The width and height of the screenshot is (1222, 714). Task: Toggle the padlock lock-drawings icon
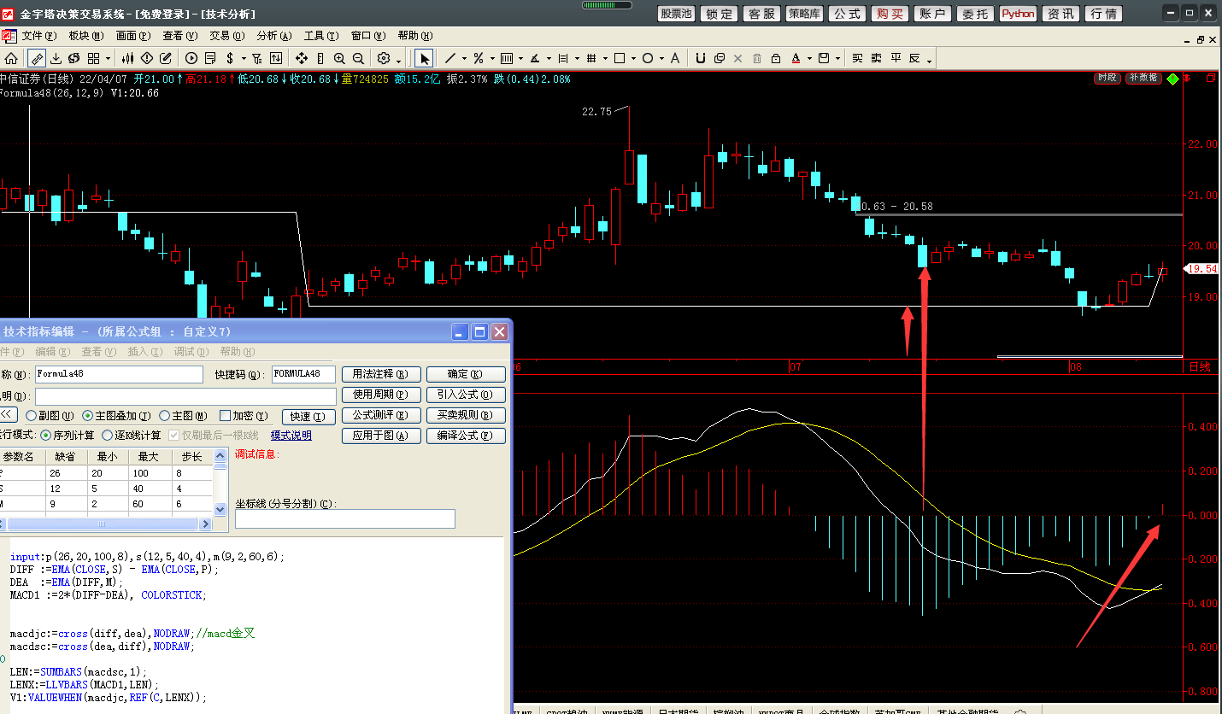point(775,58)
